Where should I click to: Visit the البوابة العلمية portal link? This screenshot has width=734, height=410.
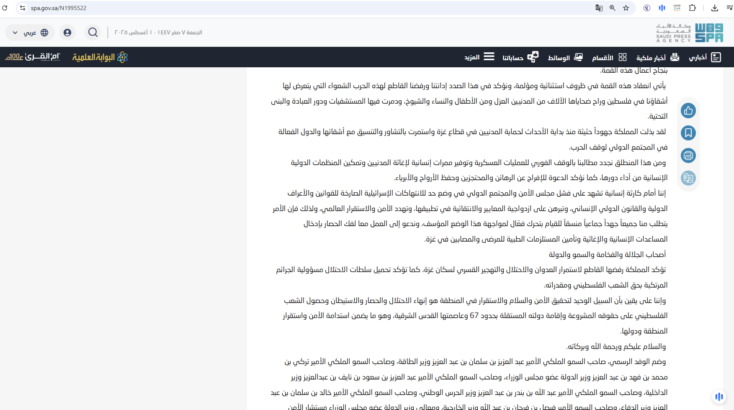point(99,57)
